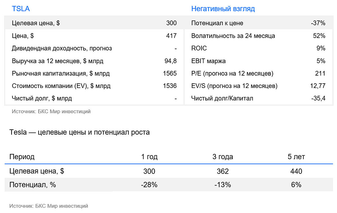This screenshot has height=213, width=337.
Task: Click the -13% potential cell
Action: point(222,185)
